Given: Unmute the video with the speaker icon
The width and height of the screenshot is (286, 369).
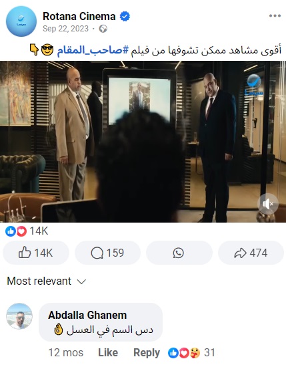Looking at the screenshot, I should coord(268,204).
